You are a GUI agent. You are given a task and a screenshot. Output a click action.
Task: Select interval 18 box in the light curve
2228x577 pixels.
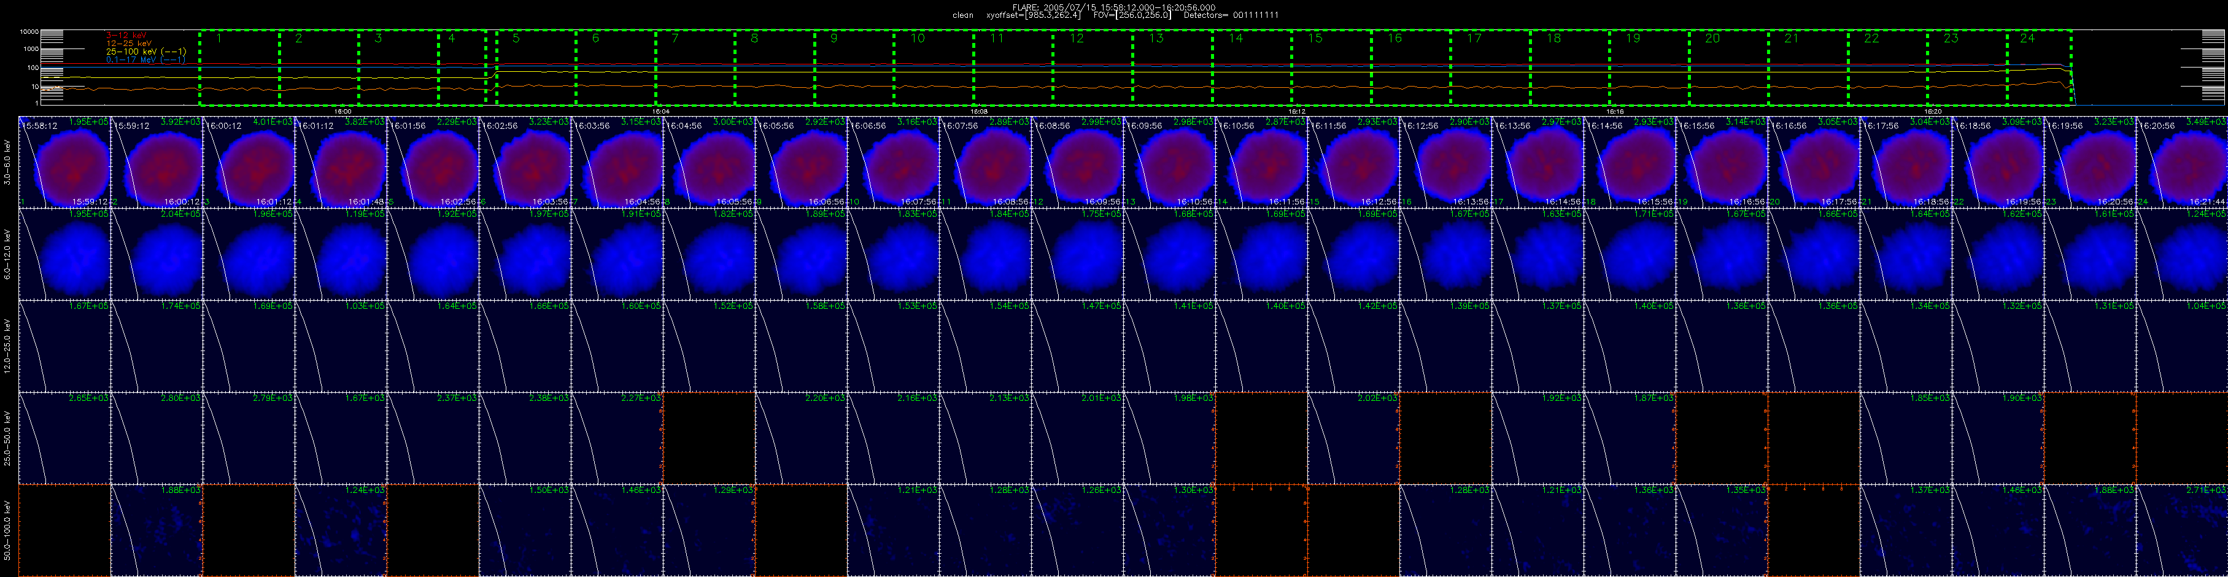click(x=1570, y=68)
